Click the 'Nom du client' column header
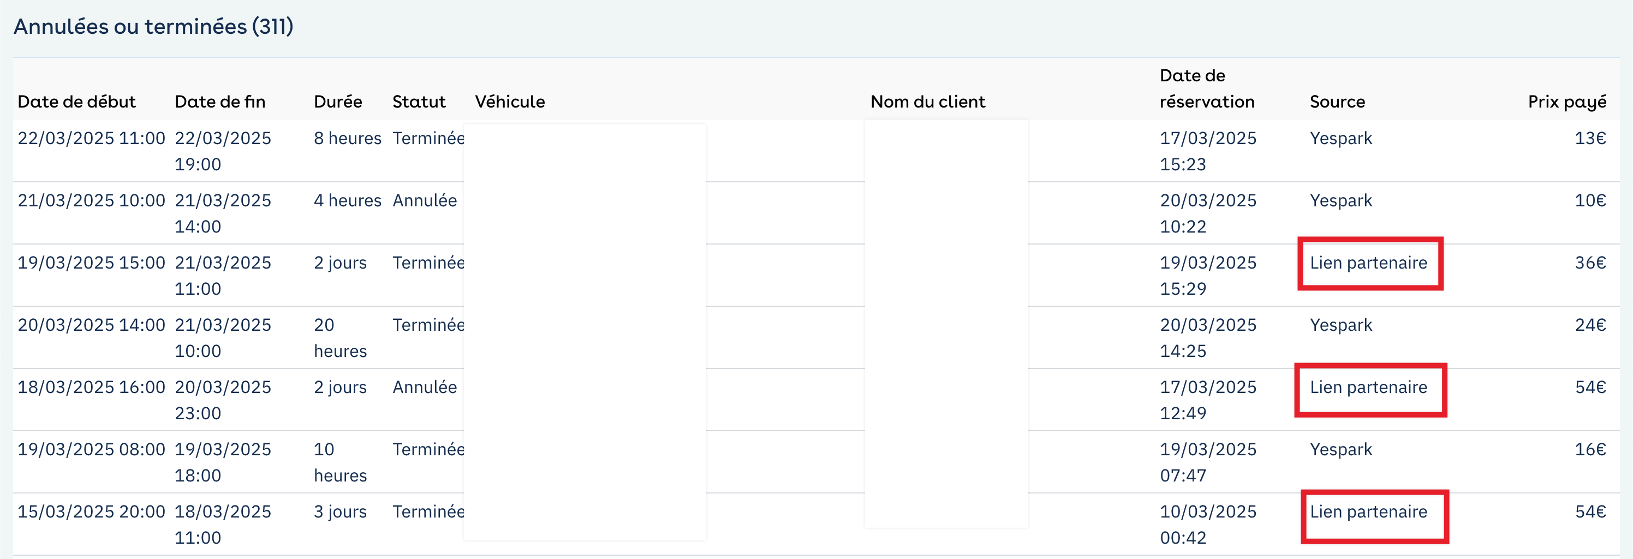This screenshot has width=1633, height=559. 927,102
